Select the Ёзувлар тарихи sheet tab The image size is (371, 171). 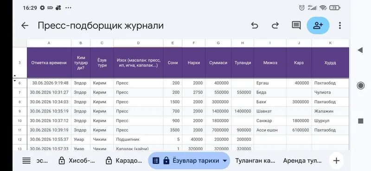point(189,161)
